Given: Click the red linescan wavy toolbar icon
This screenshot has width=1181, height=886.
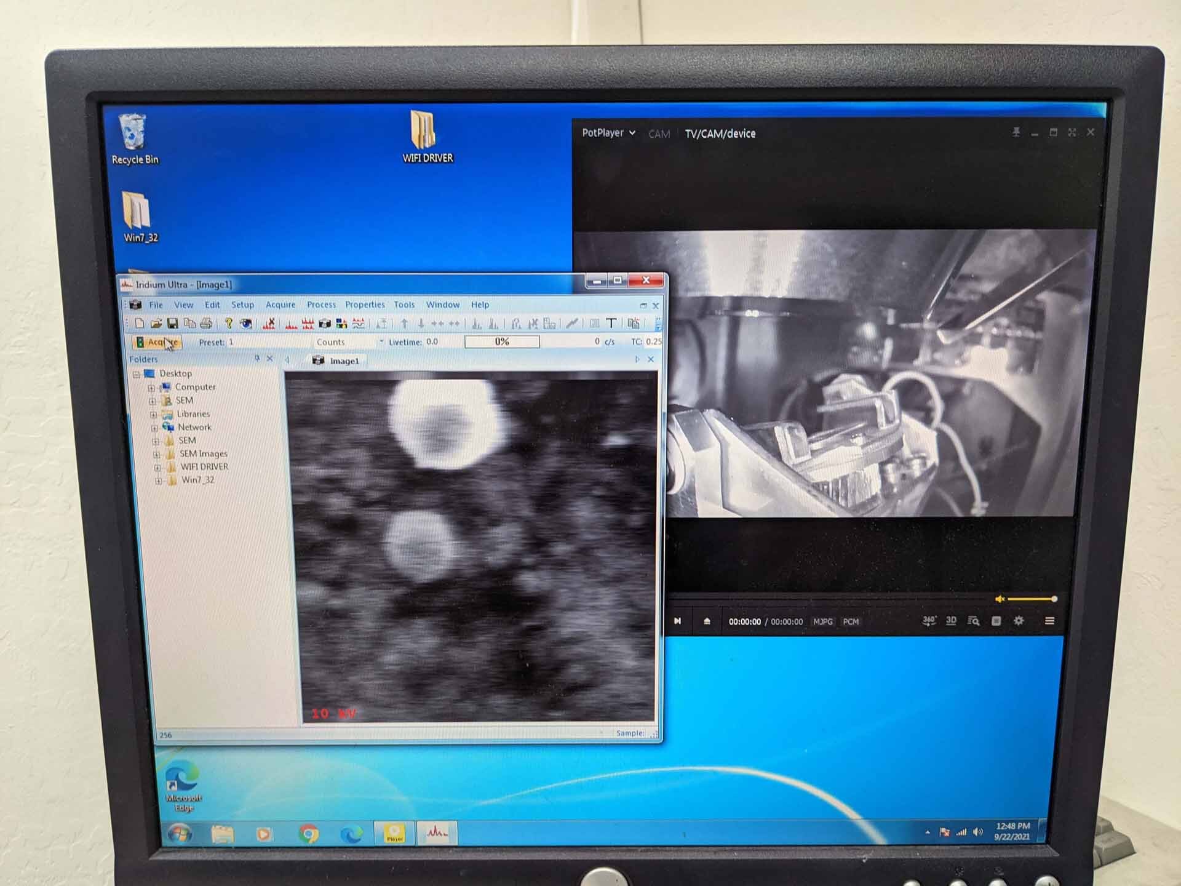Looking at the screenshot, I should [x=359, y=324].
